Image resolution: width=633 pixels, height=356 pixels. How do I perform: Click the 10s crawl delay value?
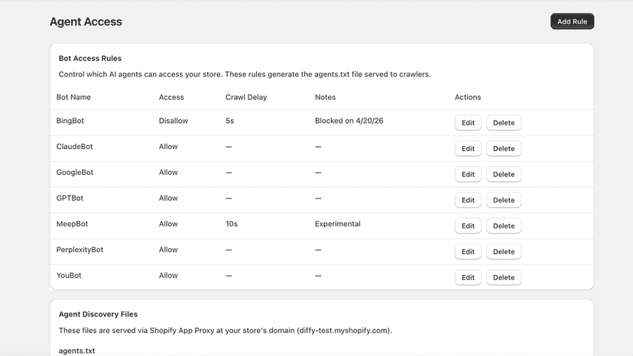(232, 224)
